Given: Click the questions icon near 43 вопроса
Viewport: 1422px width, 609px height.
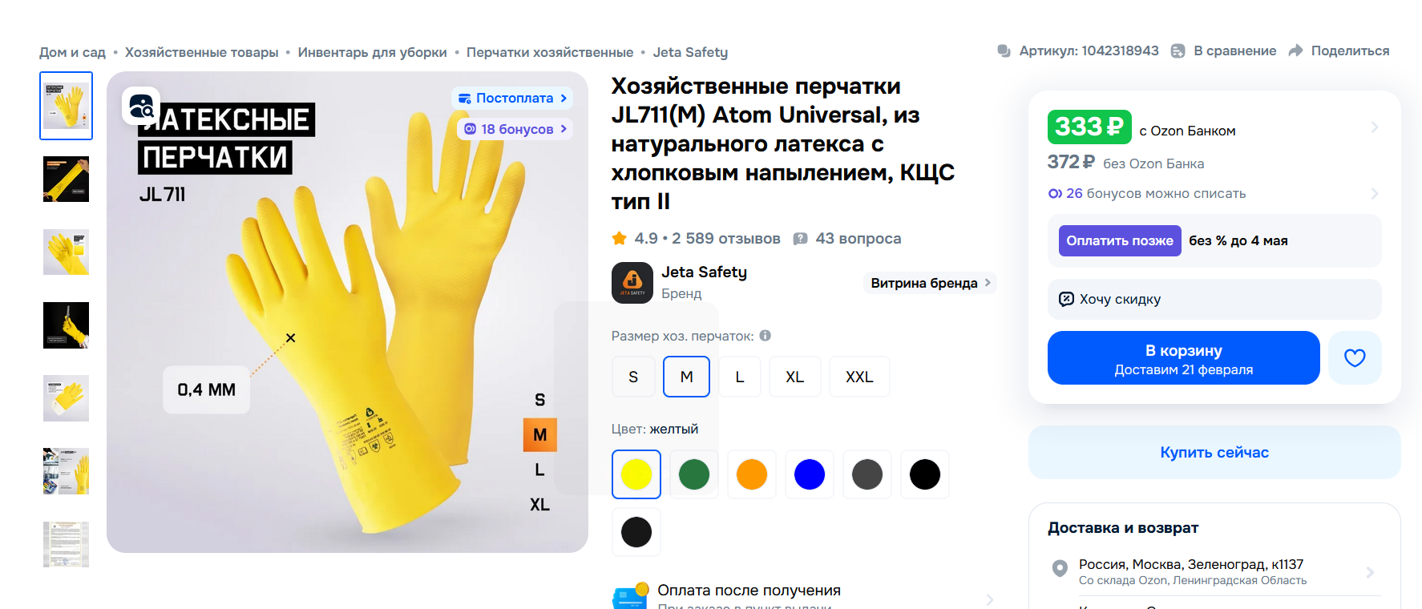Looking at the screenshot, I should coord(800,239).
